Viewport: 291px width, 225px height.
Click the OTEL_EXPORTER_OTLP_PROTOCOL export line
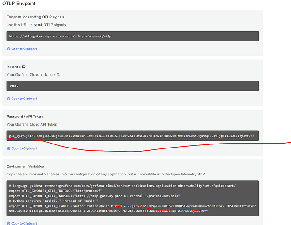click(x=55, y=191)
